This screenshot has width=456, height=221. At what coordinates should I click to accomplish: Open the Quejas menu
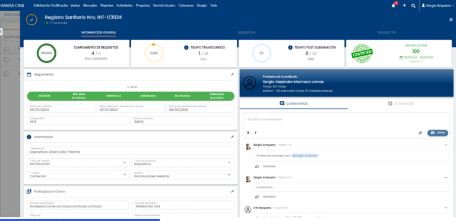(201, 5)
